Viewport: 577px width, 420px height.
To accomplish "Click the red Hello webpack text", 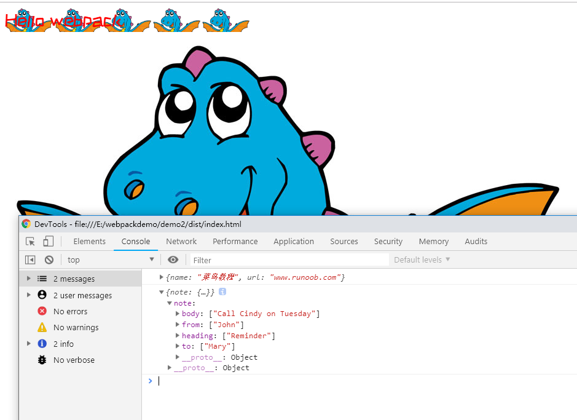I will pos(65,21).
